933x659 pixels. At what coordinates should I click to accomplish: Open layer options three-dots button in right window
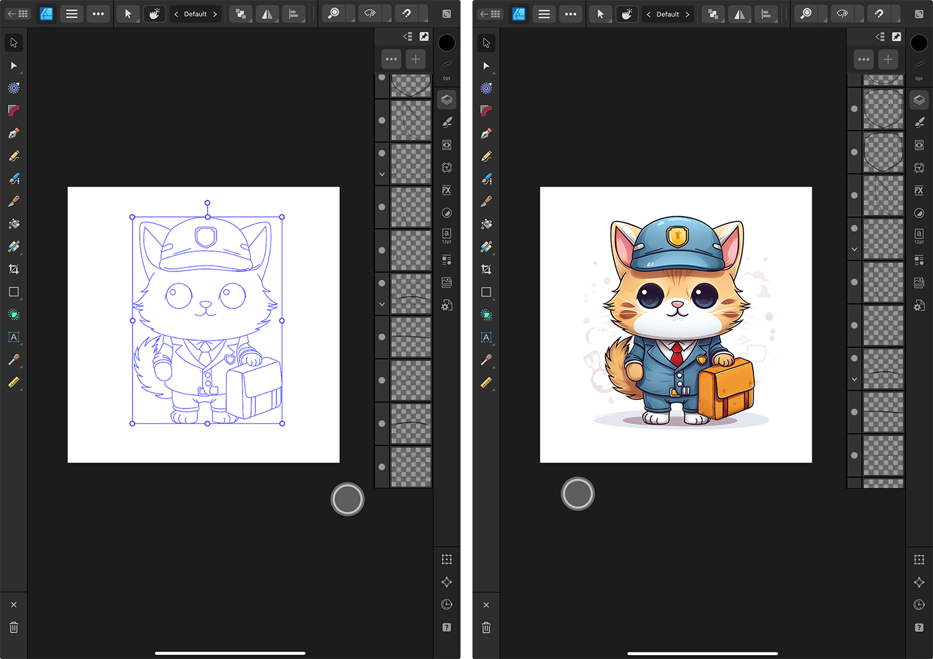(864, 59)
